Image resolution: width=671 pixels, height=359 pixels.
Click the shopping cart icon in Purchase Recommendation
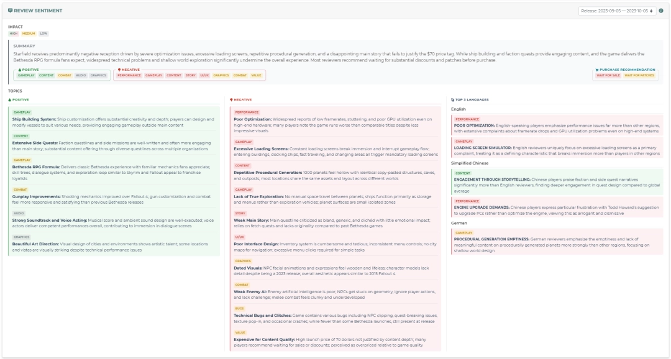(596, 70)
